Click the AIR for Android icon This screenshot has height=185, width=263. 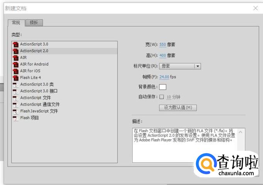(x=15, y=65)
